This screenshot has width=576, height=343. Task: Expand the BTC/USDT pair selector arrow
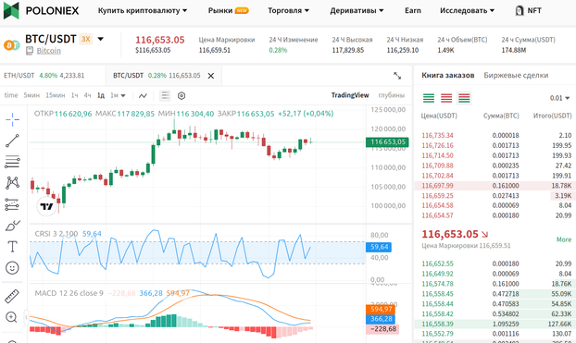tap(100, 39)
